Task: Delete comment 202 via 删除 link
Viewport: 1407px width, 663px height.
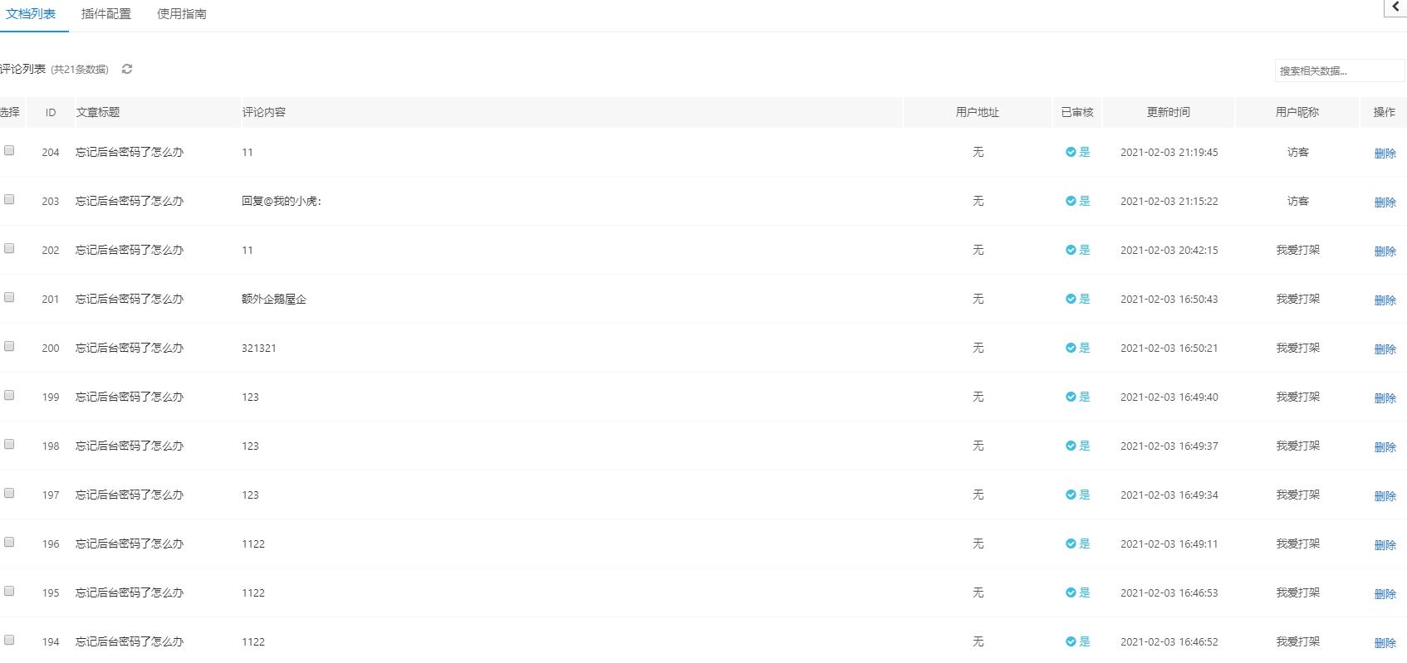Action: [1385, 251]
